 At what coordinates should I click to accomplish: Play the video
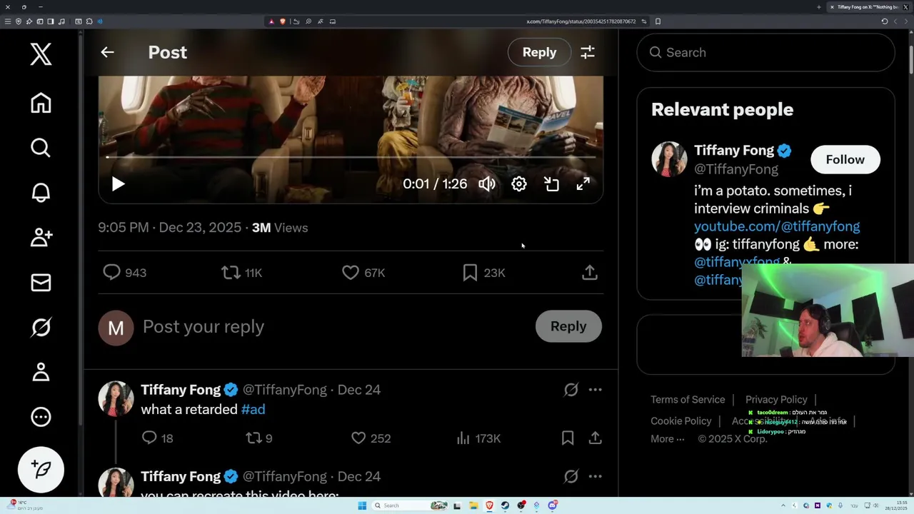118,184
